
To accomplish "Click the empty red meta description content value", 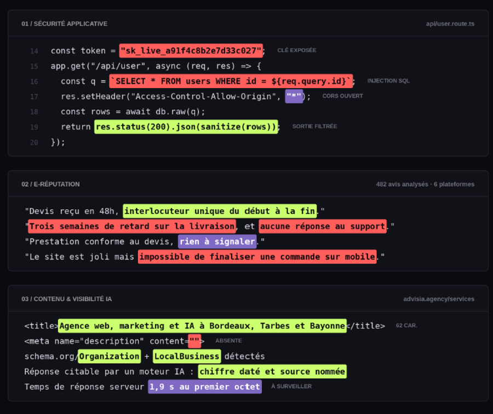I will click(194, 341).
